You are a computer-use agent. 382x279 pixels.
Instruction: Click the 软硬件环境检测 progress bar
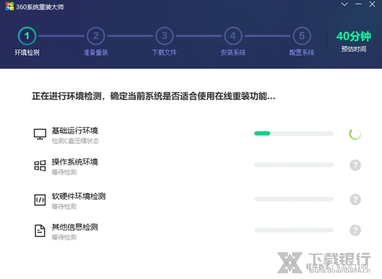click(x=294, y=199)
